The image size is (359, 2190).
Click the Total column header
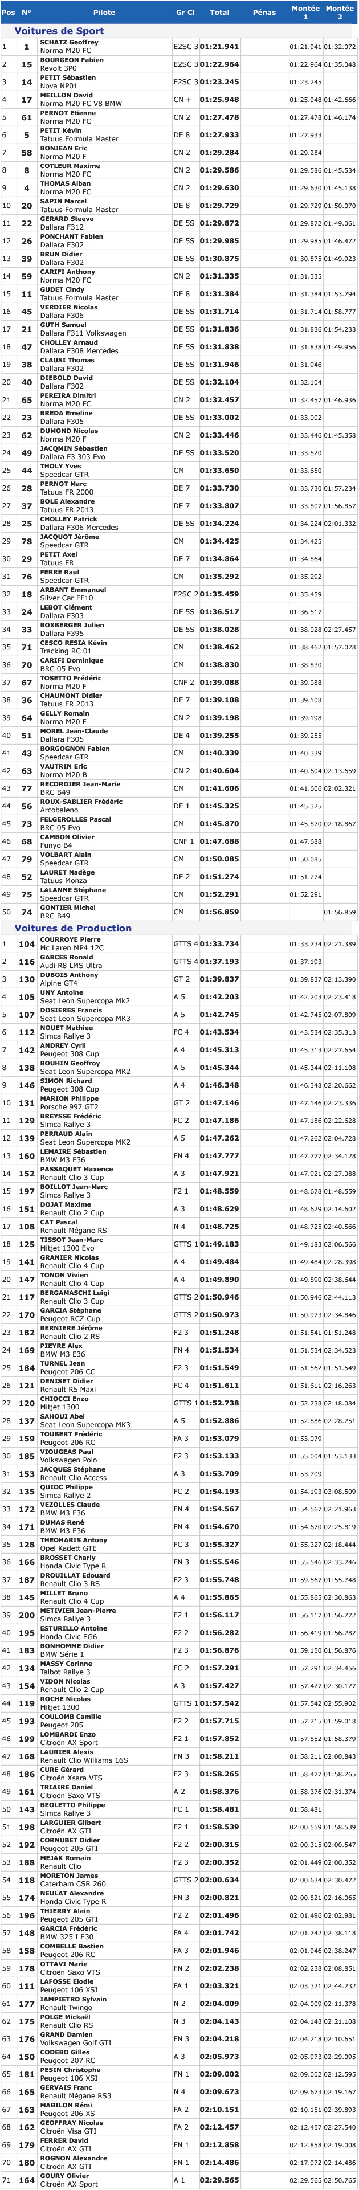(219, 13)
